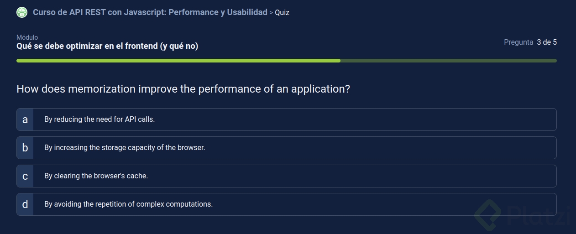
Task: Click the unfilled dark part of progress bar
Action: point(448,61)
